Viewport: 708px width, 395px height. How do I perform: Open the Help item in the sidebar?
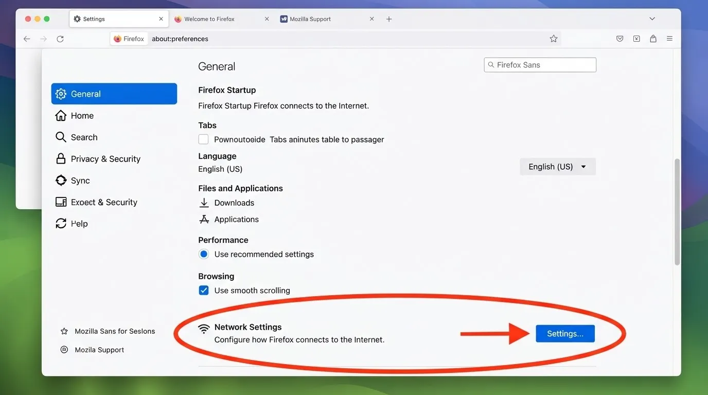72,224
